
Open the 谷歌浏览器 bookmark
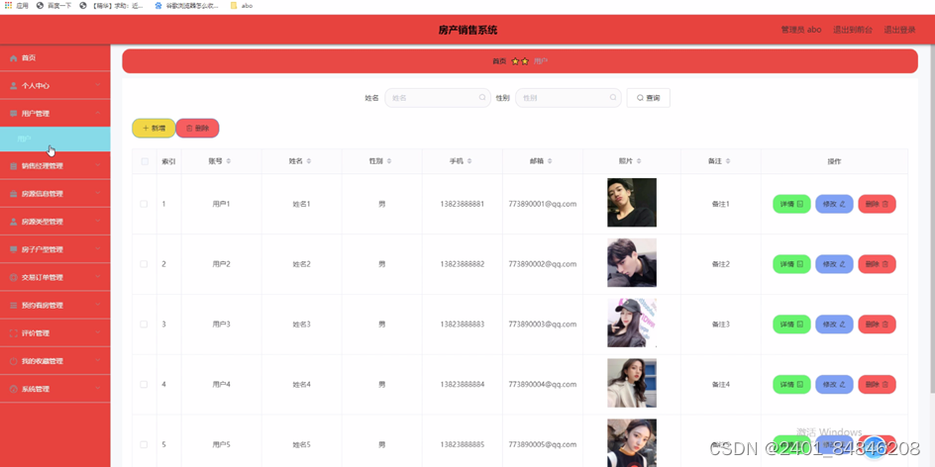[x=186, y=5]
